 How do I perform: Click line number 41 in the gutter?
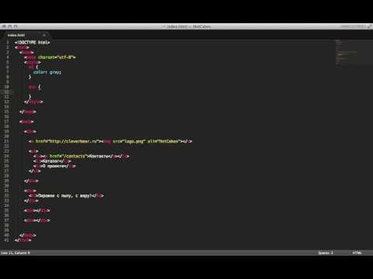[6, 240]
